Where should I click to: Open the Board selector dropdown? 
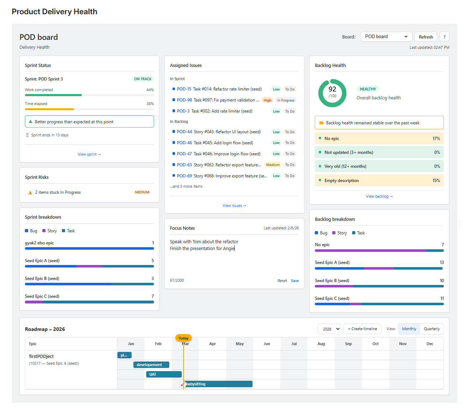click(386, 37)
